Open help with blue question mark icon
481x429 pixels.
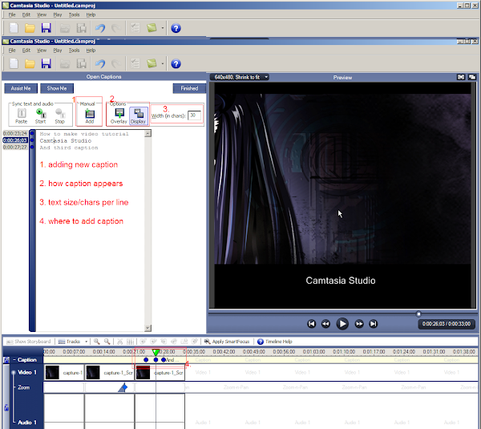176,63
